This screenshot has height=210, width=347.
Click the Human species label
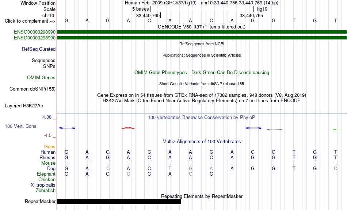(x=48, y=152)
